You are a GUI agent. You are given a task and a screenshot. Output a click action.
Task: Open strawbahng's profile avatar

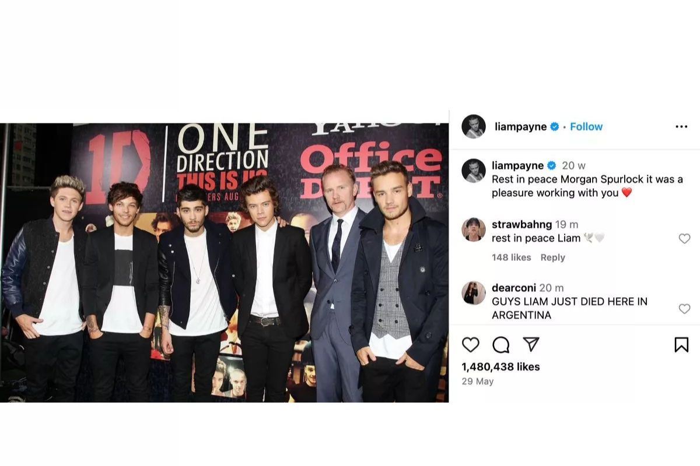(x=474, y=230)
